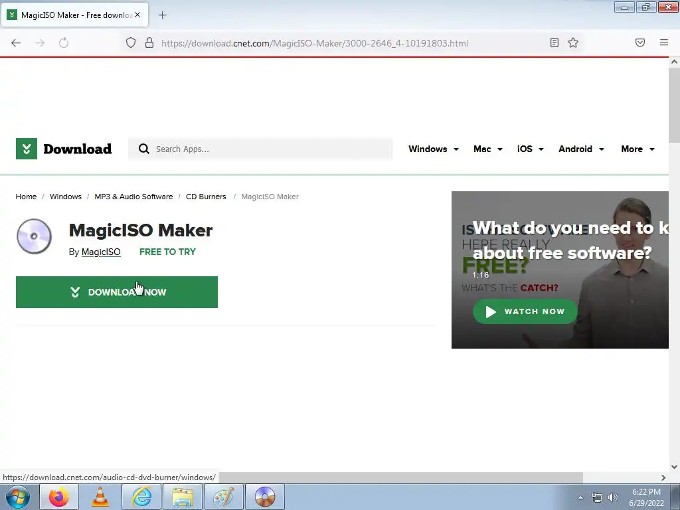
Task: Open MP3 & Audio Software breadcrumb
Action: coord(133,197)
